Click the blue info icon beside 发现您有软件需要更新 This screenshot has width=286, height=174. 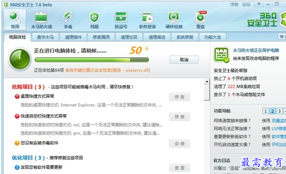click(17, 167)
